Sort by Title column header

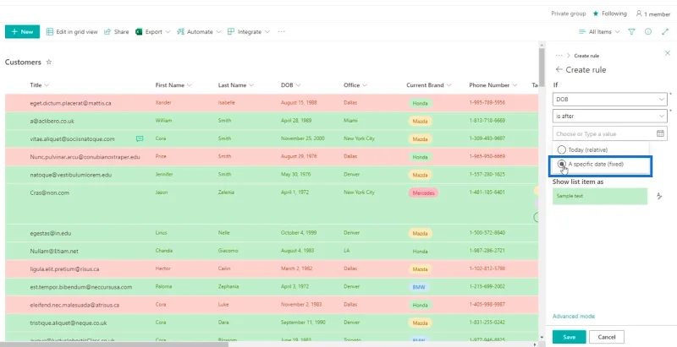[x=39, y=84]
